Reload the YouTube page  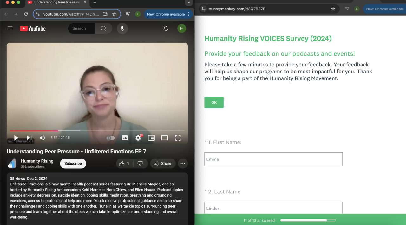click(x=26, y=14)
